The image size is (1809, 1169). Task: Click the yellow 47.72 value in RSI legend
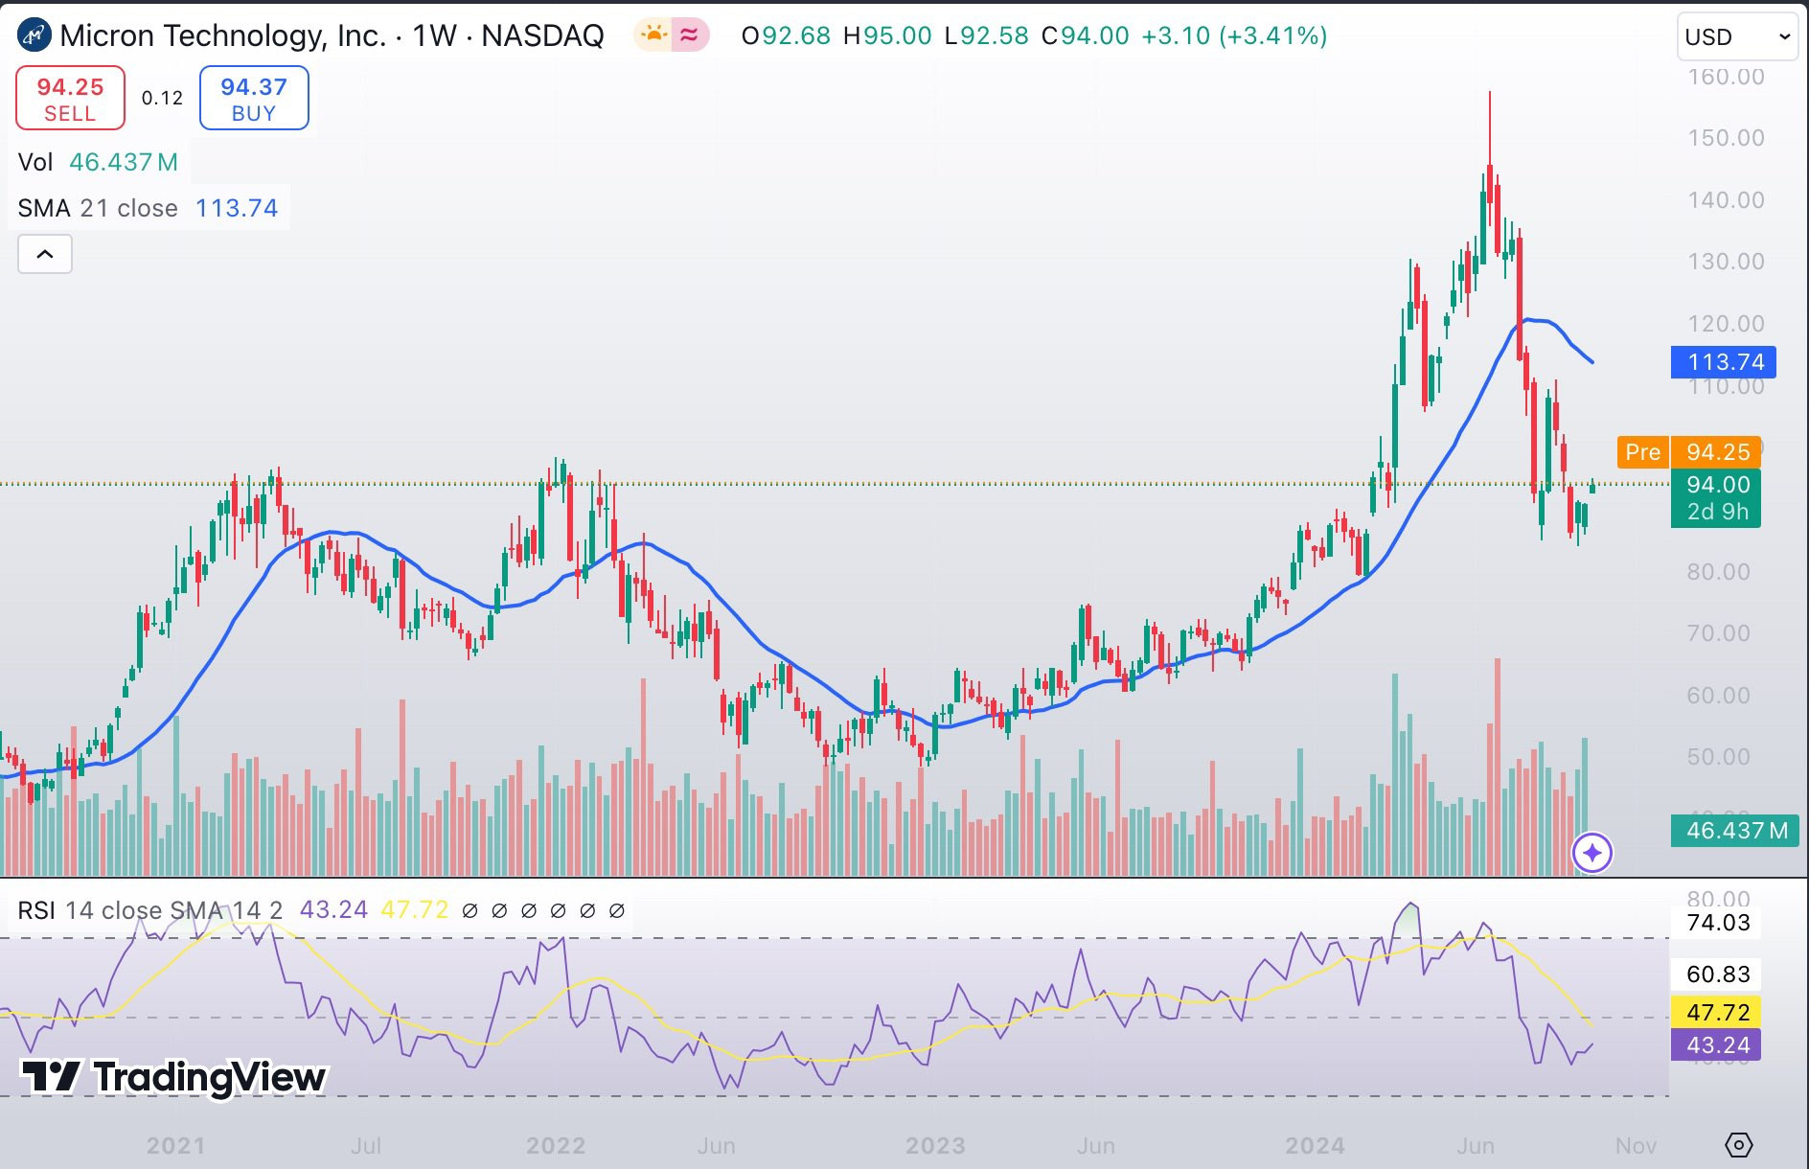click(x=414, y=909)
